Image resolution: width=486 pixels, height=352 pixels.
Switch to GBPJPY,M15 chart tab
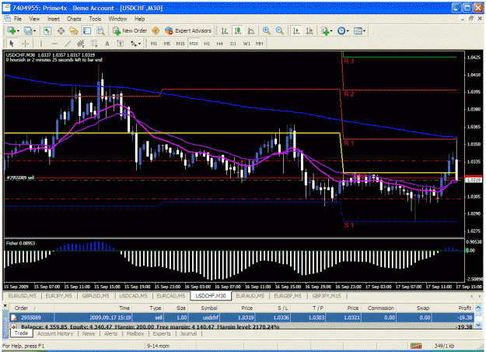tap(327, 296)
